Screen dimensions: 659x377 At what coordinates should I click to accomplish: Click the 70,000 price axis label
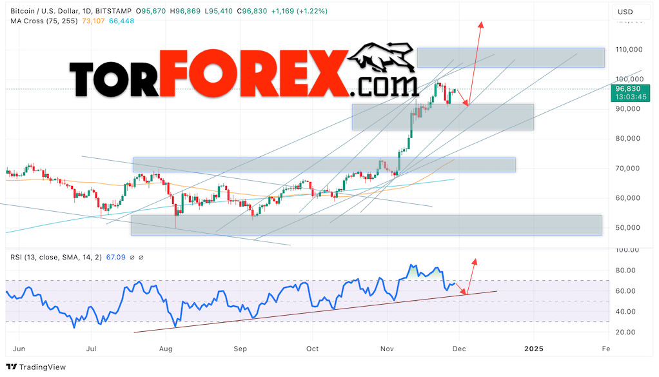coord(627,168)
